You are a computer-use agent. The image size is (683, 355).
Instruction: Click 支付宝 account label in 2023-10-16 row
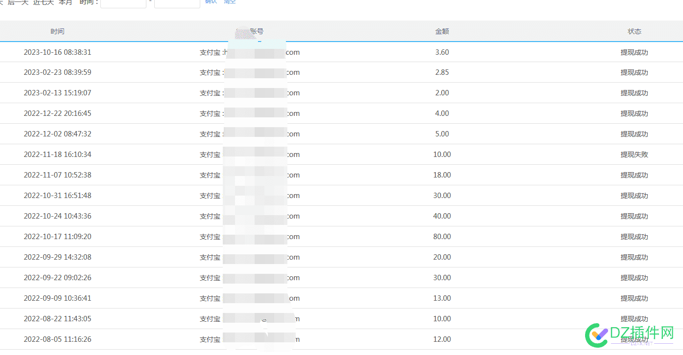point(210,52)
